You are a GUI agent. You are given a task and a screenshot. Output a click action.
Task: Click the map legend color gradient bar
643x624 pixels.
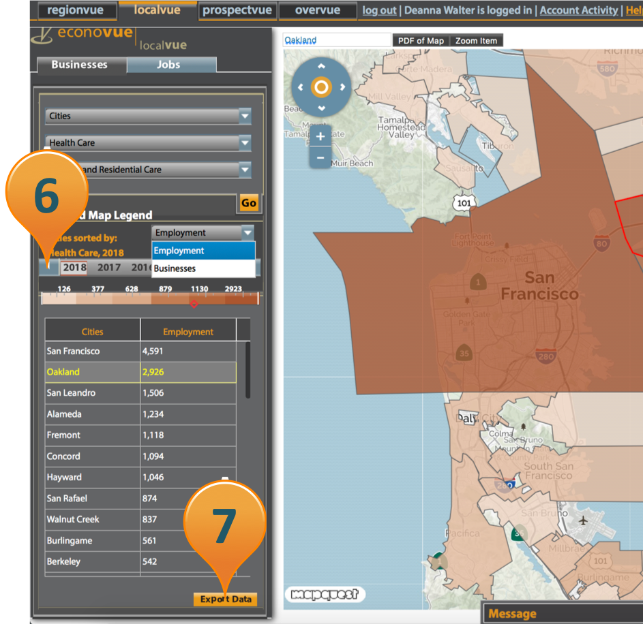(x=150, y=298)
